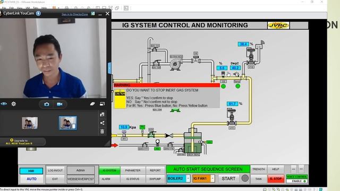Image resolution: width=340 pixels, height=191 pixels.
Task: Delete selected capture with trash icon
Action: 102,132
